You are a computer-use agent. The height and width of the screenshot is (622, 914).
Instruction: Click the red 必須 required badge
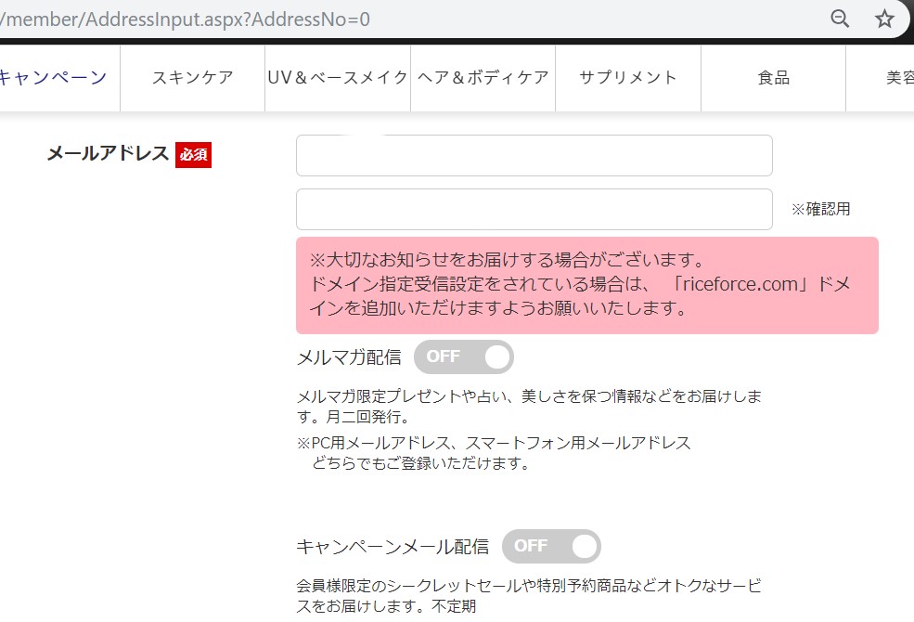point(194,155)
